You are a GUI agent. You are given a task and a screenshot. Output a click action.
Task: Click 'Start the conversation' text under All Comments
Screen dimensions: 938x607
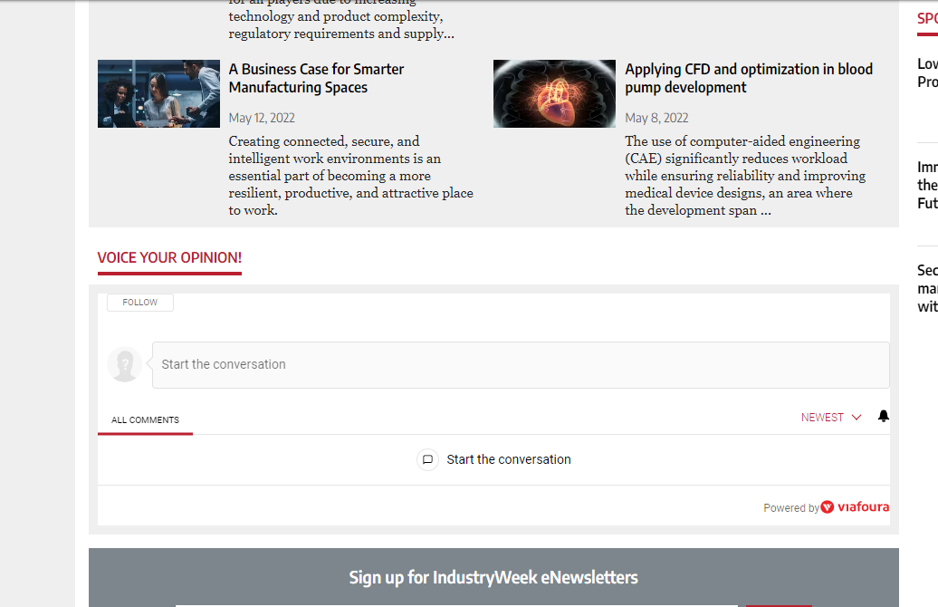[508, 459]
